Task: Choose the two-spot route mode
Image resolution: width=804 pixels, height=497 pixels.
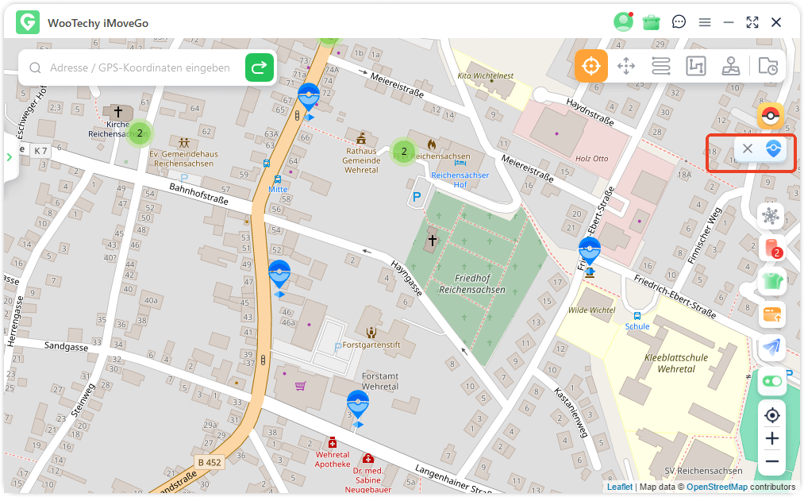Action: pos(660,66)
